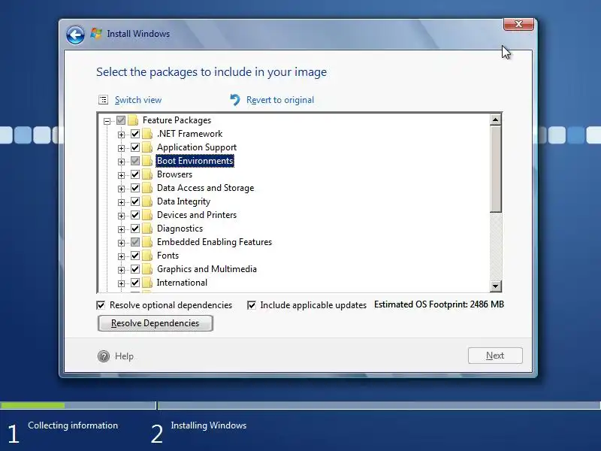Image resolution: width=601 pixels, height=451 pixels.
Task: Disable Include applicable updates checkbox
Action: 252,305
